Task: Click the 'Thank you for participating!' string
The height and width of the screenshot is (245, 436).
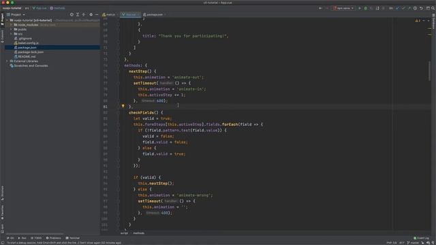Action: 193,36
